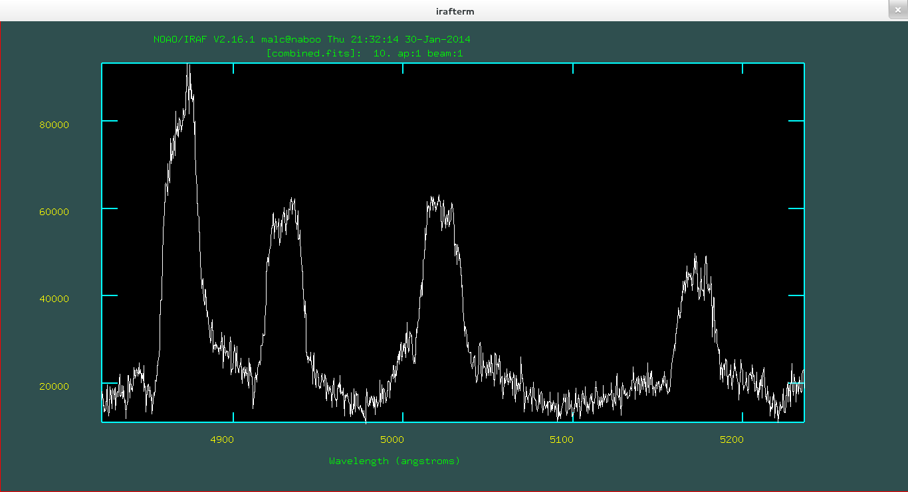This screenshot has width=908, height=492.
Task: Select the [combined.fits] plot title line
Action: coord(364,53)
